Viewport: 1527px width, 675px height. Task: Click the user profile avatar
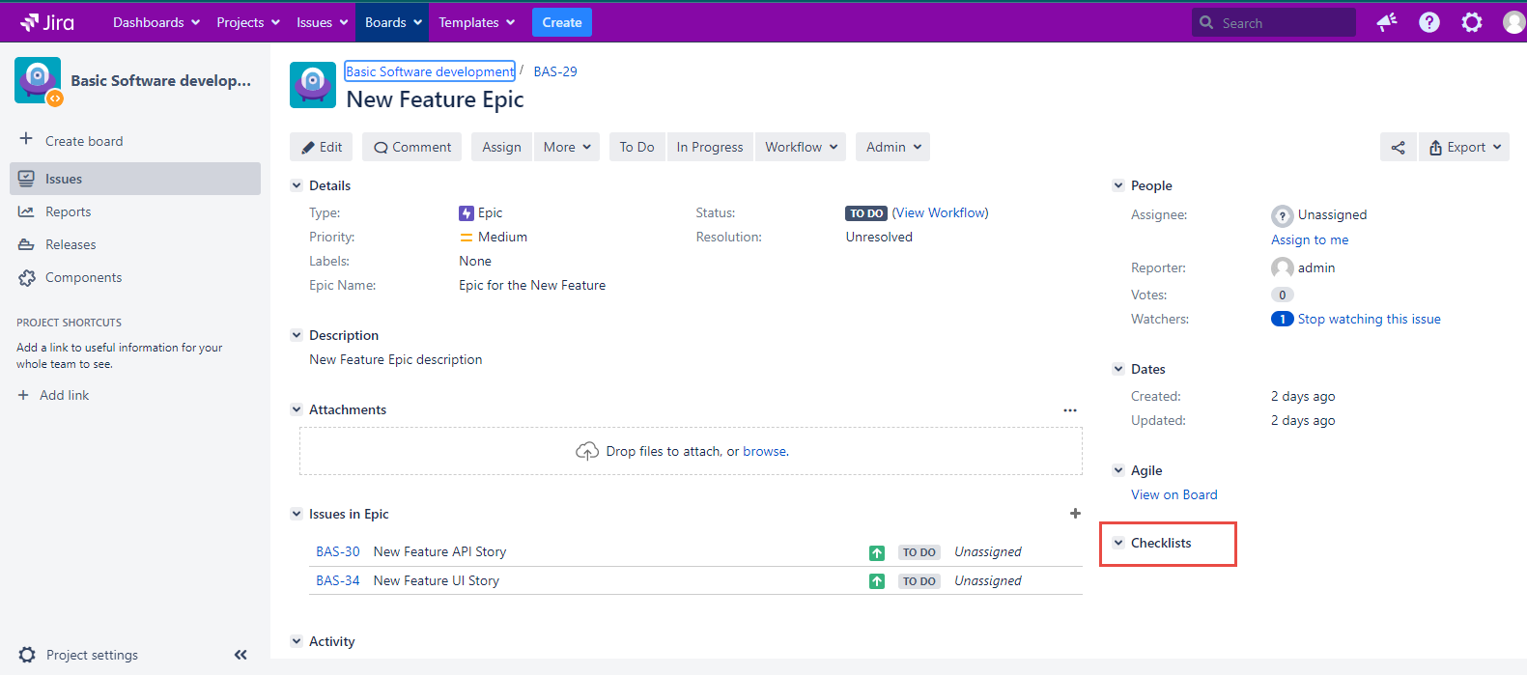click(1513, 22)
